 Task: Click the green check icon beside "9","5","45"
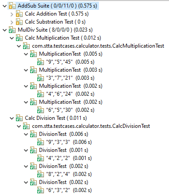[40, 62]
